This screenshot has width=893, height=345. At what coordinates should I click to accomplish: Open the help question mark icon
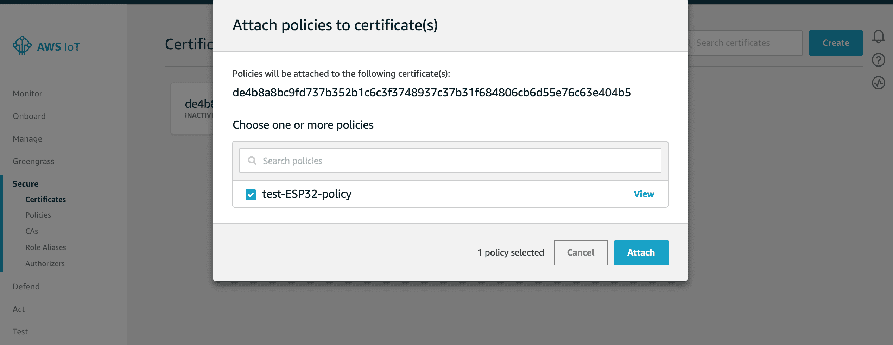(879, 60)
